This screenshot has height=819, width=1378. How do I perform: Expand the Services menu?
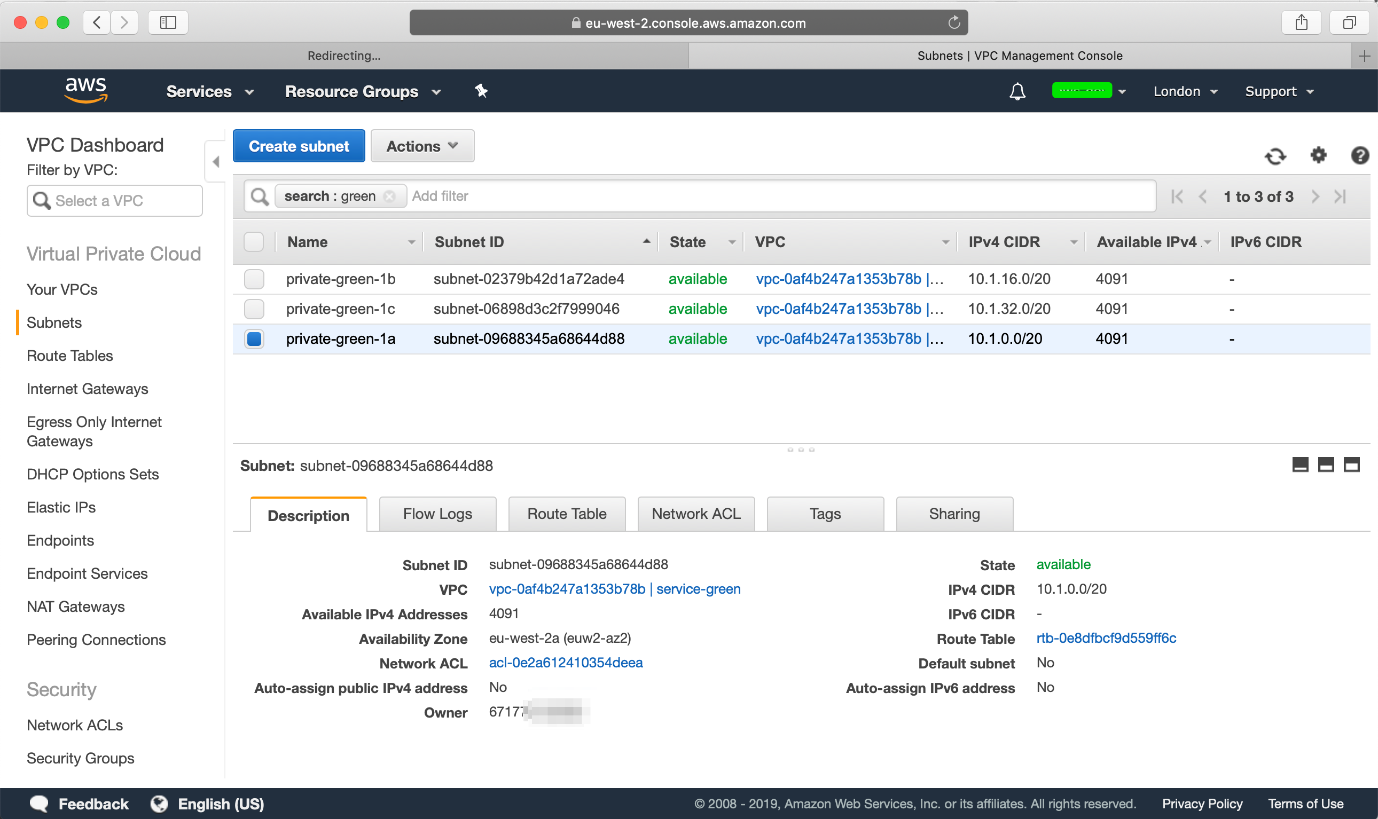(x=210, y=92)
